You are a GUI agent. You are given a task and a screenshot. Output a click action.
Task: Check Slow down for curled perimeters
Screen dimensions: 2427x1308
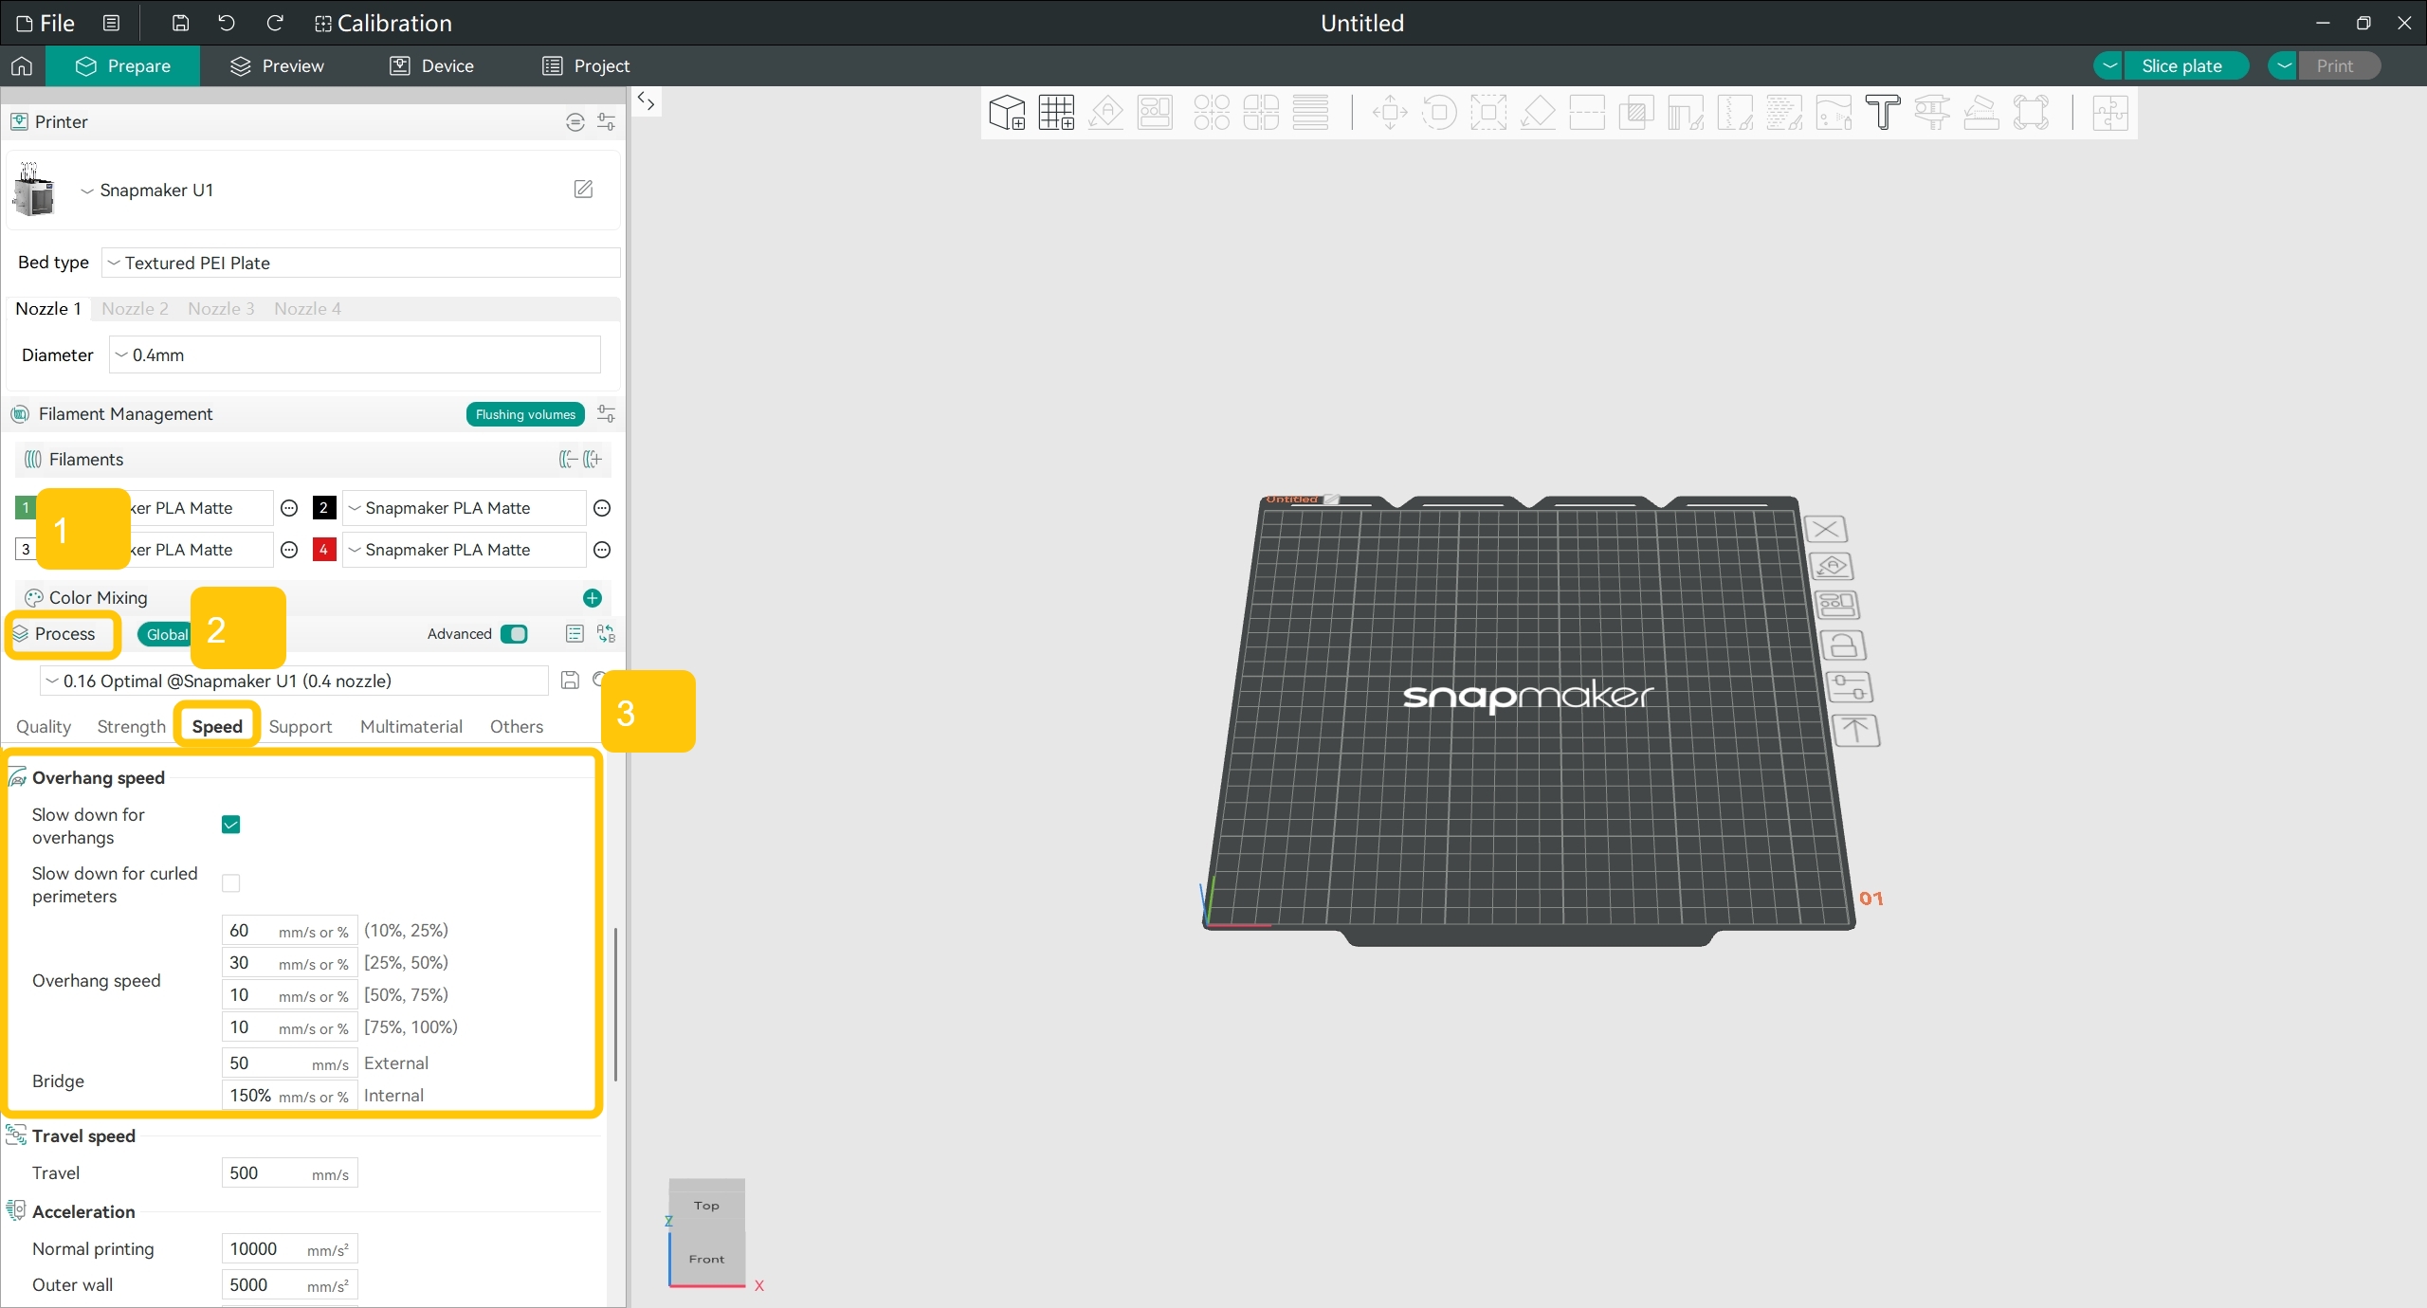pos(230,883)
